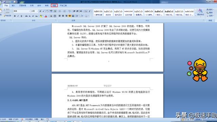Screen dimensions: 217x122
Task: Click the Line Spacing icon
Action: tap(77, 16)
